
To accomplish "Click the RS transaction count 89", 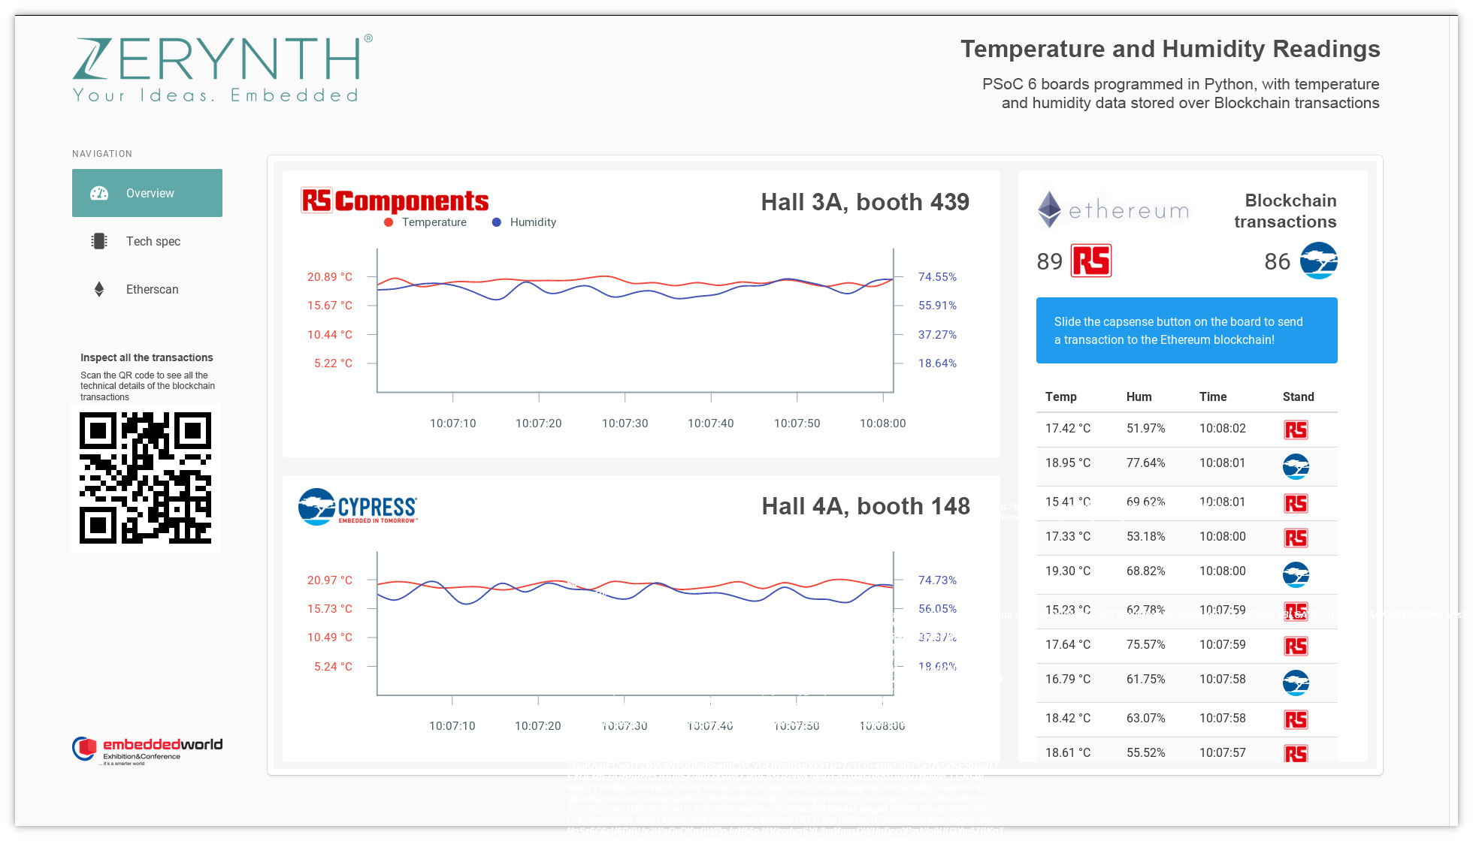I will click(x=1050, y=261).
